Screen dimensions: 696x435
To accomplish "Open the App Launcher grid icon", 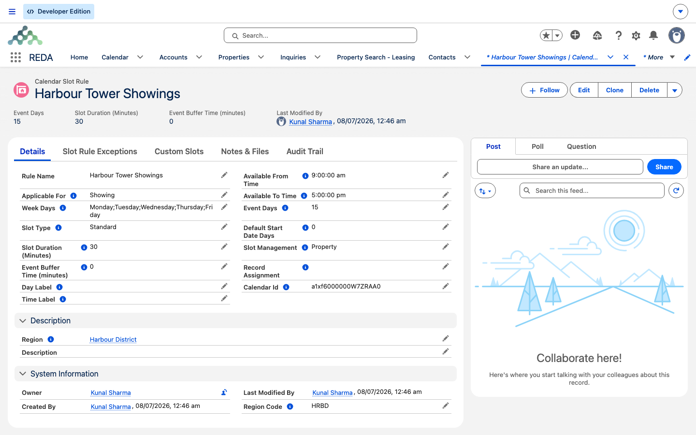I will pyautogui.click(x=15, y=58).
